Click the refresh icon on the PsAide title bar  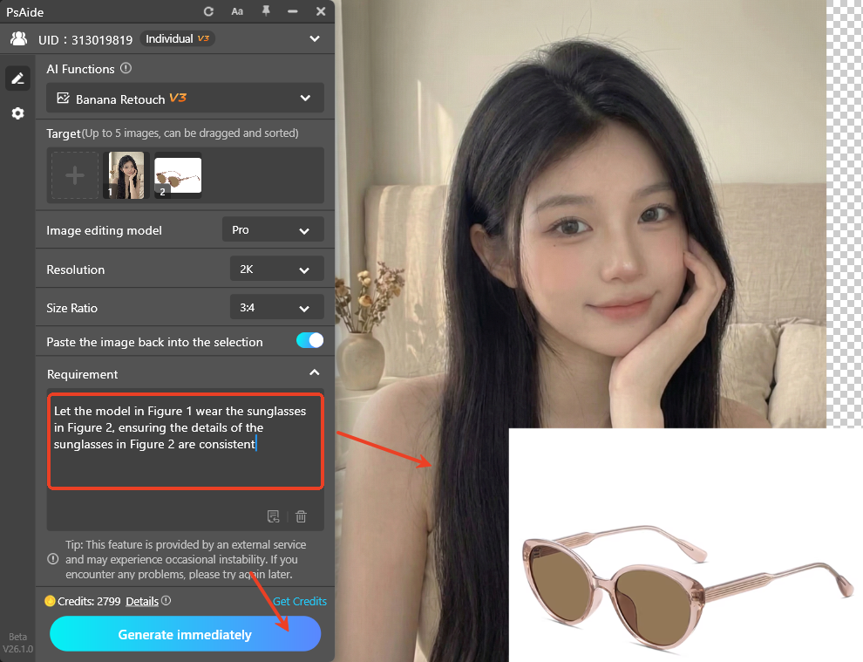click(207, 11)
